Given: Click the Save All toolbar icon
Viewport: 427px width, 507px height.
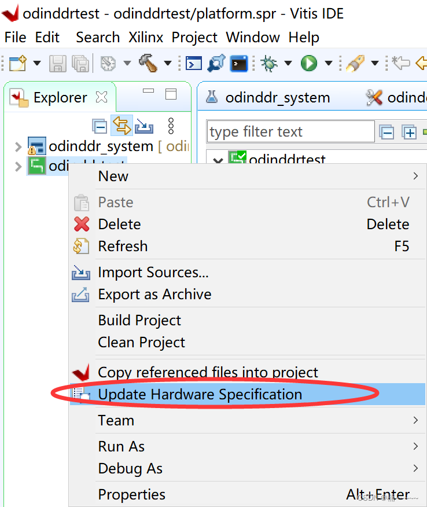Looking at the screenshot, I should (80, 63).
